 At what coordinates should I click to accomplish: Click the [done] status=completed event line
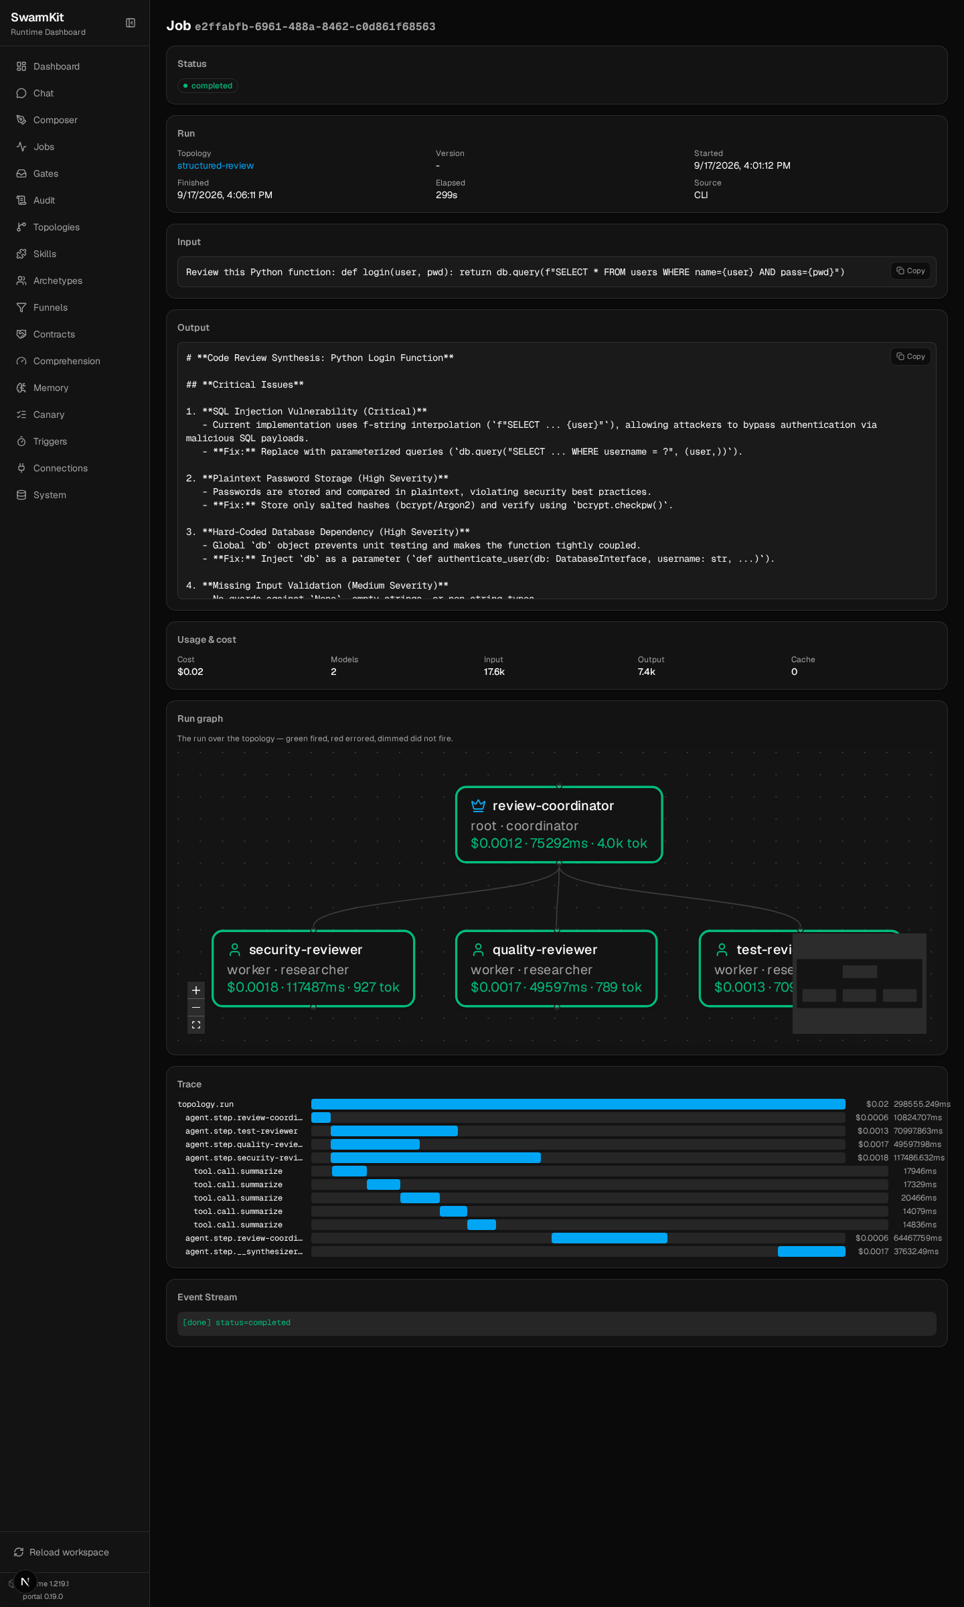tap(237, 1322)
